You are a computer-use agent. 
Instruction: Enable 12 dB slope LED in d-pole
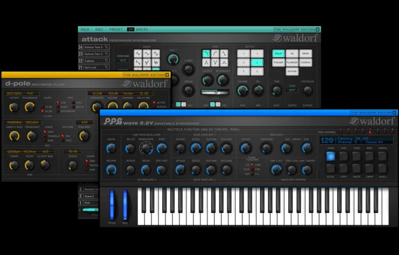[x=43, y=107]
